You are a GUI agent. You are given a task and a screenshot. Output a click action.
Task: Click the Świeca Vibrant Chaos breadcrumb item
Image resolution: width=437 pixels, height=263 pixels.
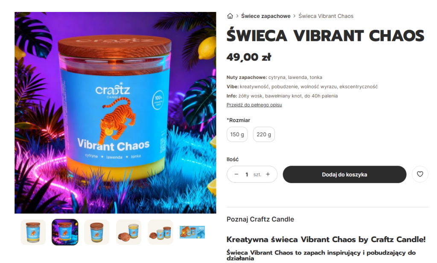pos(326,16)
